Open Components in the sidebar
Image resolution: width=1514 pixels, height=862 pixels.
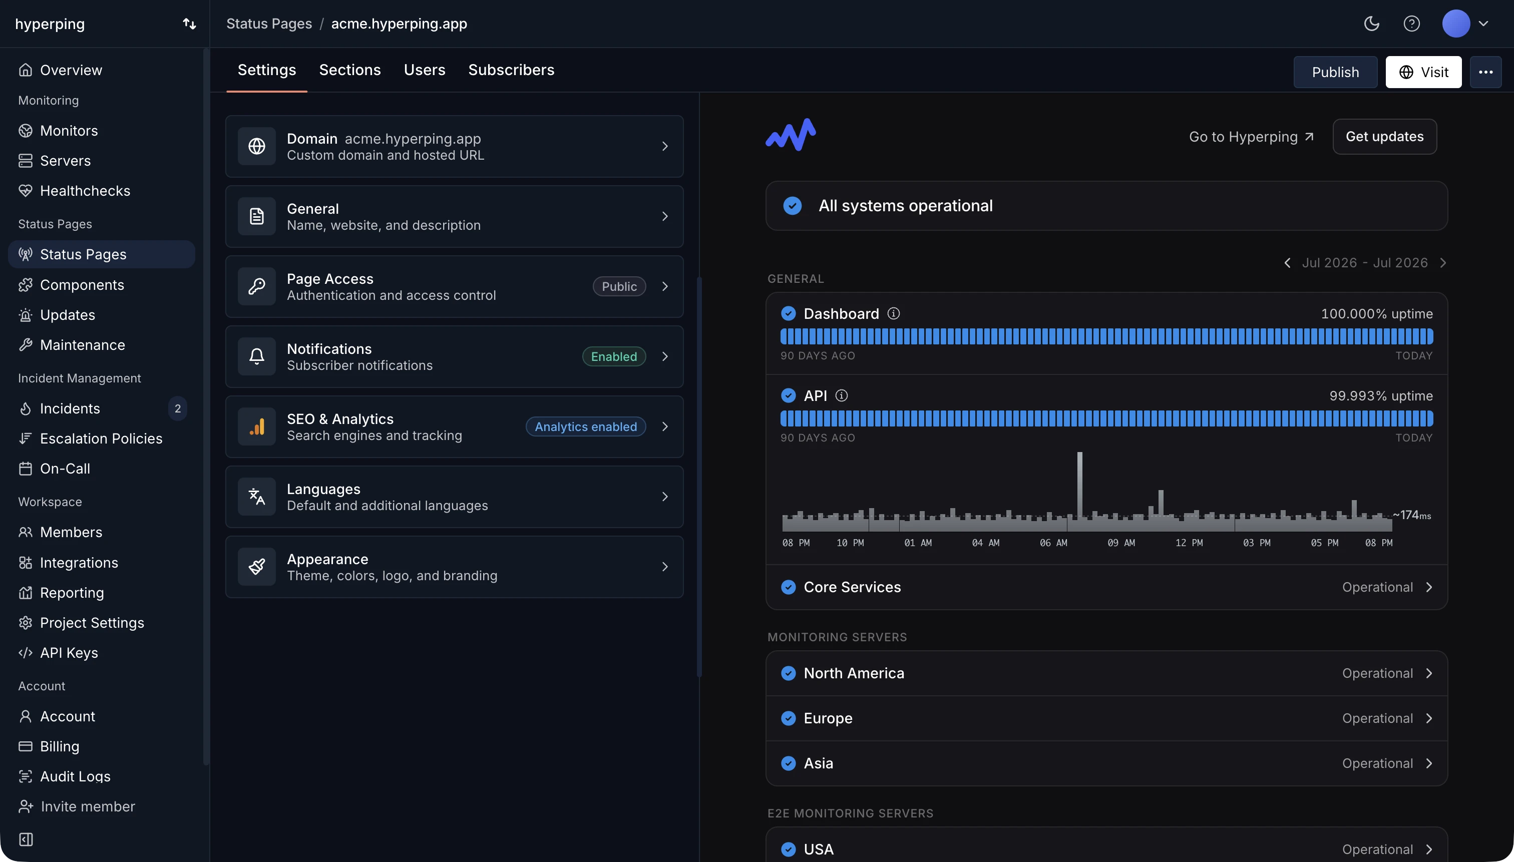point(101,285)
